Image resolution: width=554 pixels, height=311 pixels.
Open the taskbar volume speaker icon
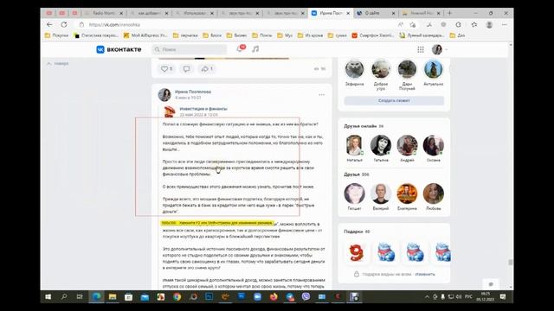459,297
